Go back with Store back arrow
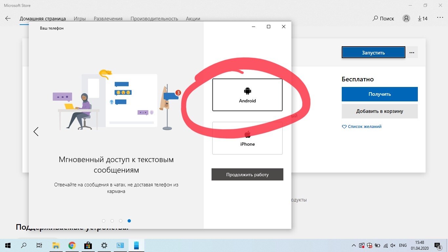This screenshot has height=252, width=448. pos(8,18)
